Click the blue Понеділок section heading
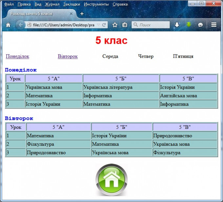This screenshot has width=223, height=202. [x=21, y=70]
